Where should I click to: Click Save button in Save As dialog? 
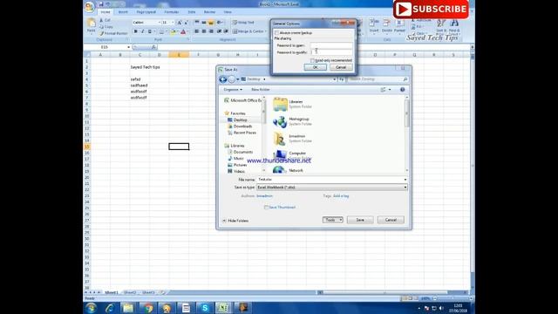(360, 220)
